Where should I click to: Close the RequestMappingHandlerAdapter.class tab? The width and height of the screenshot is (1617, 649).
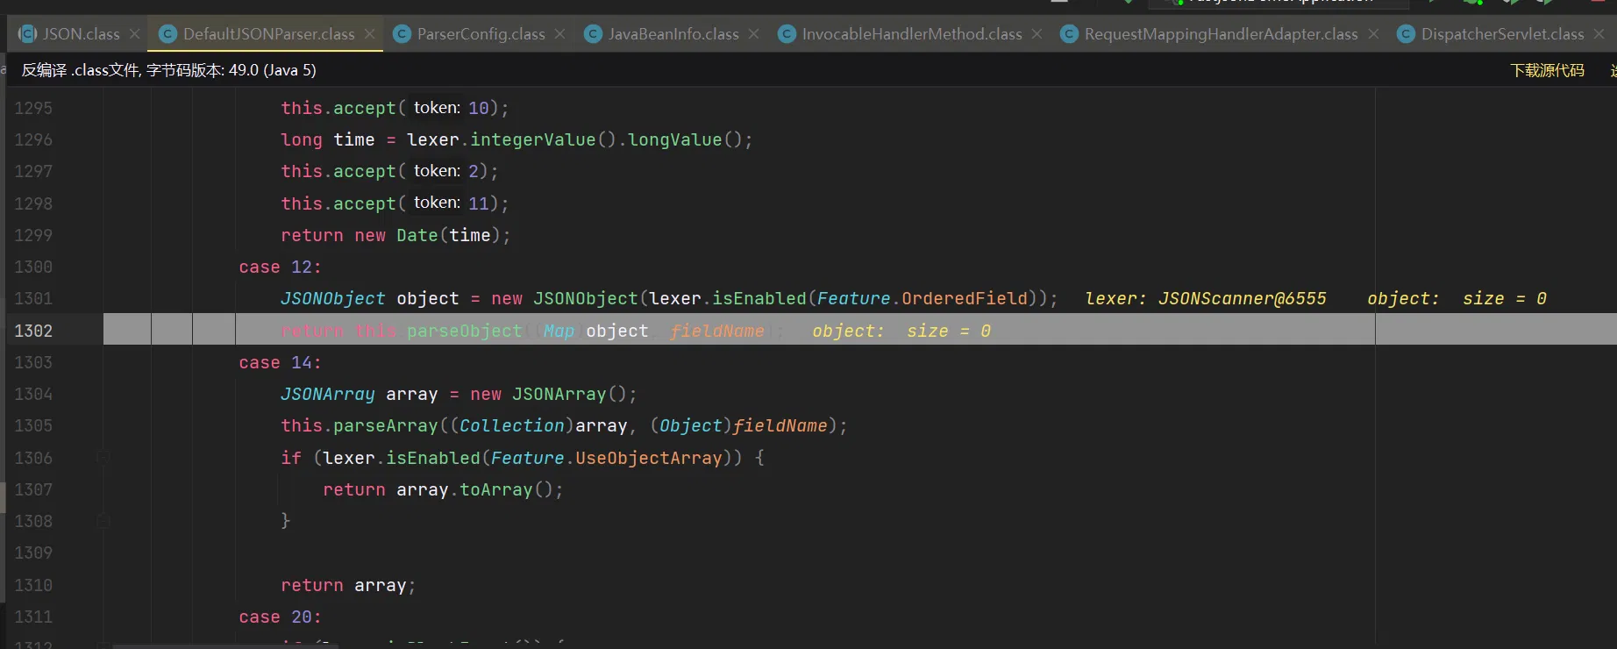[x=1373, y=34]
